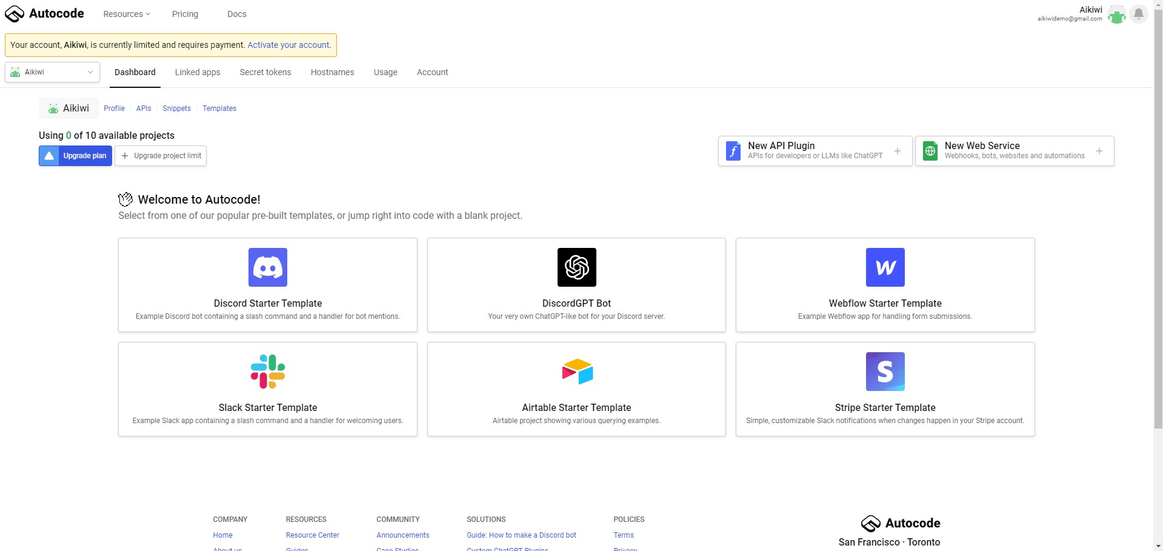
Task: Open the Templates link
Action: point(219,109)
